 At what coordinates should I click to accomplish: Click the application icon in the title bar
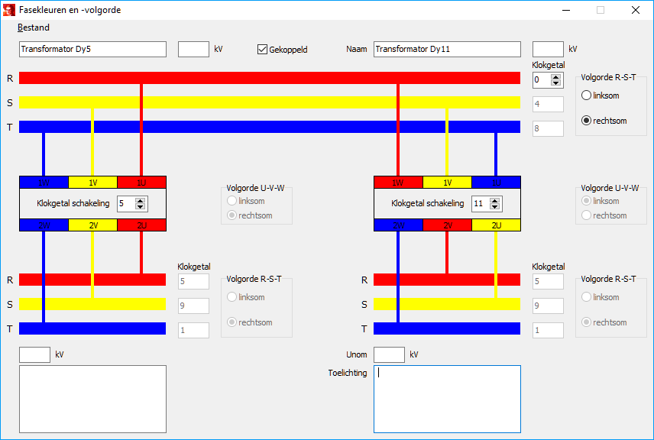coord(9,10)
